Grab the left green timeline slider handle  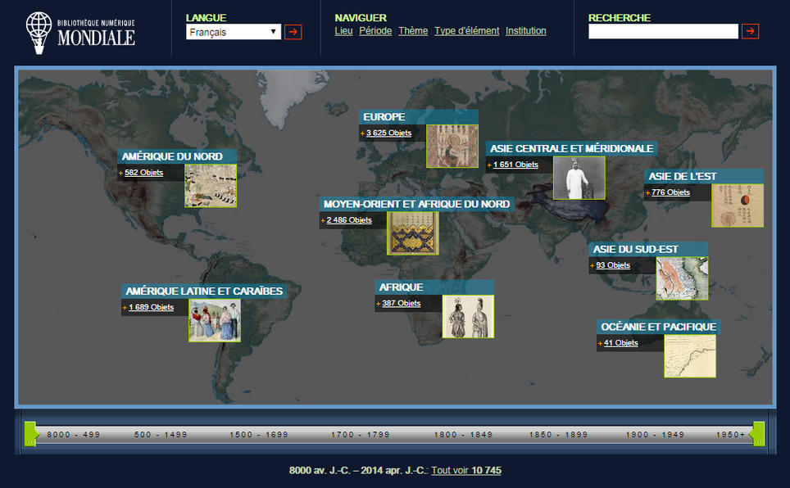(x=31, y=434)
